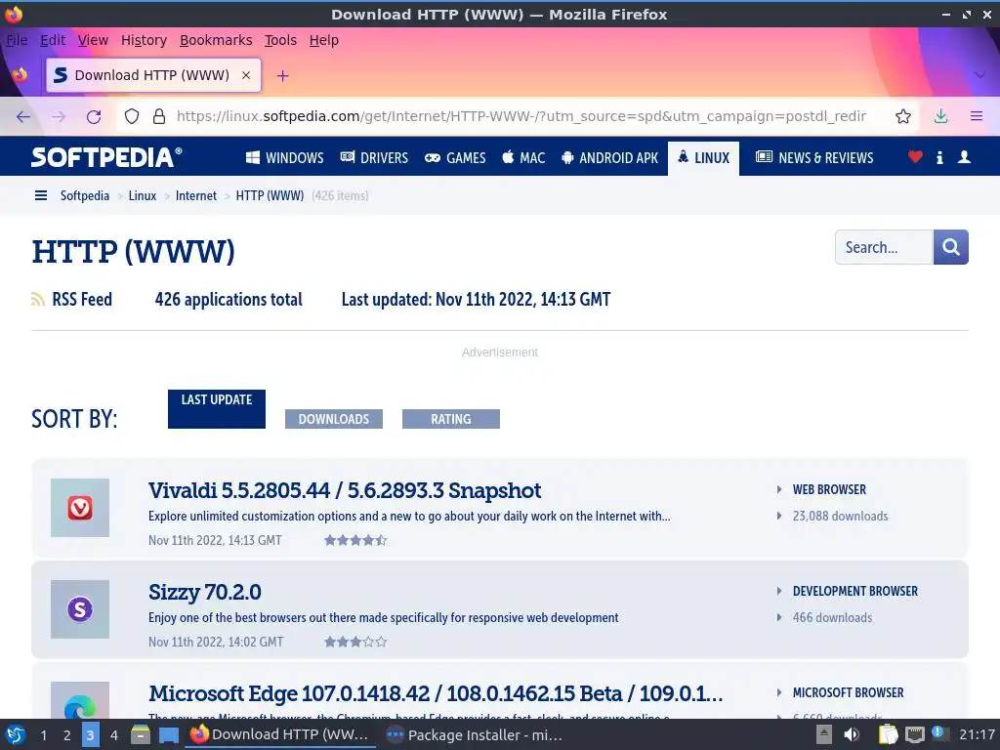Sort by Downloads

tap(334, 419)
